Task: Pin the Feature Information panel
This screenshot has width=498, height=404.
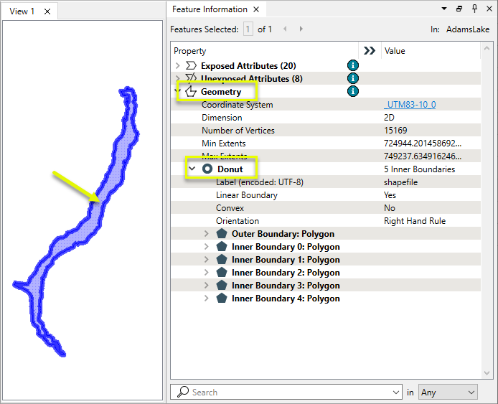Action: click(x=474, y=9)
